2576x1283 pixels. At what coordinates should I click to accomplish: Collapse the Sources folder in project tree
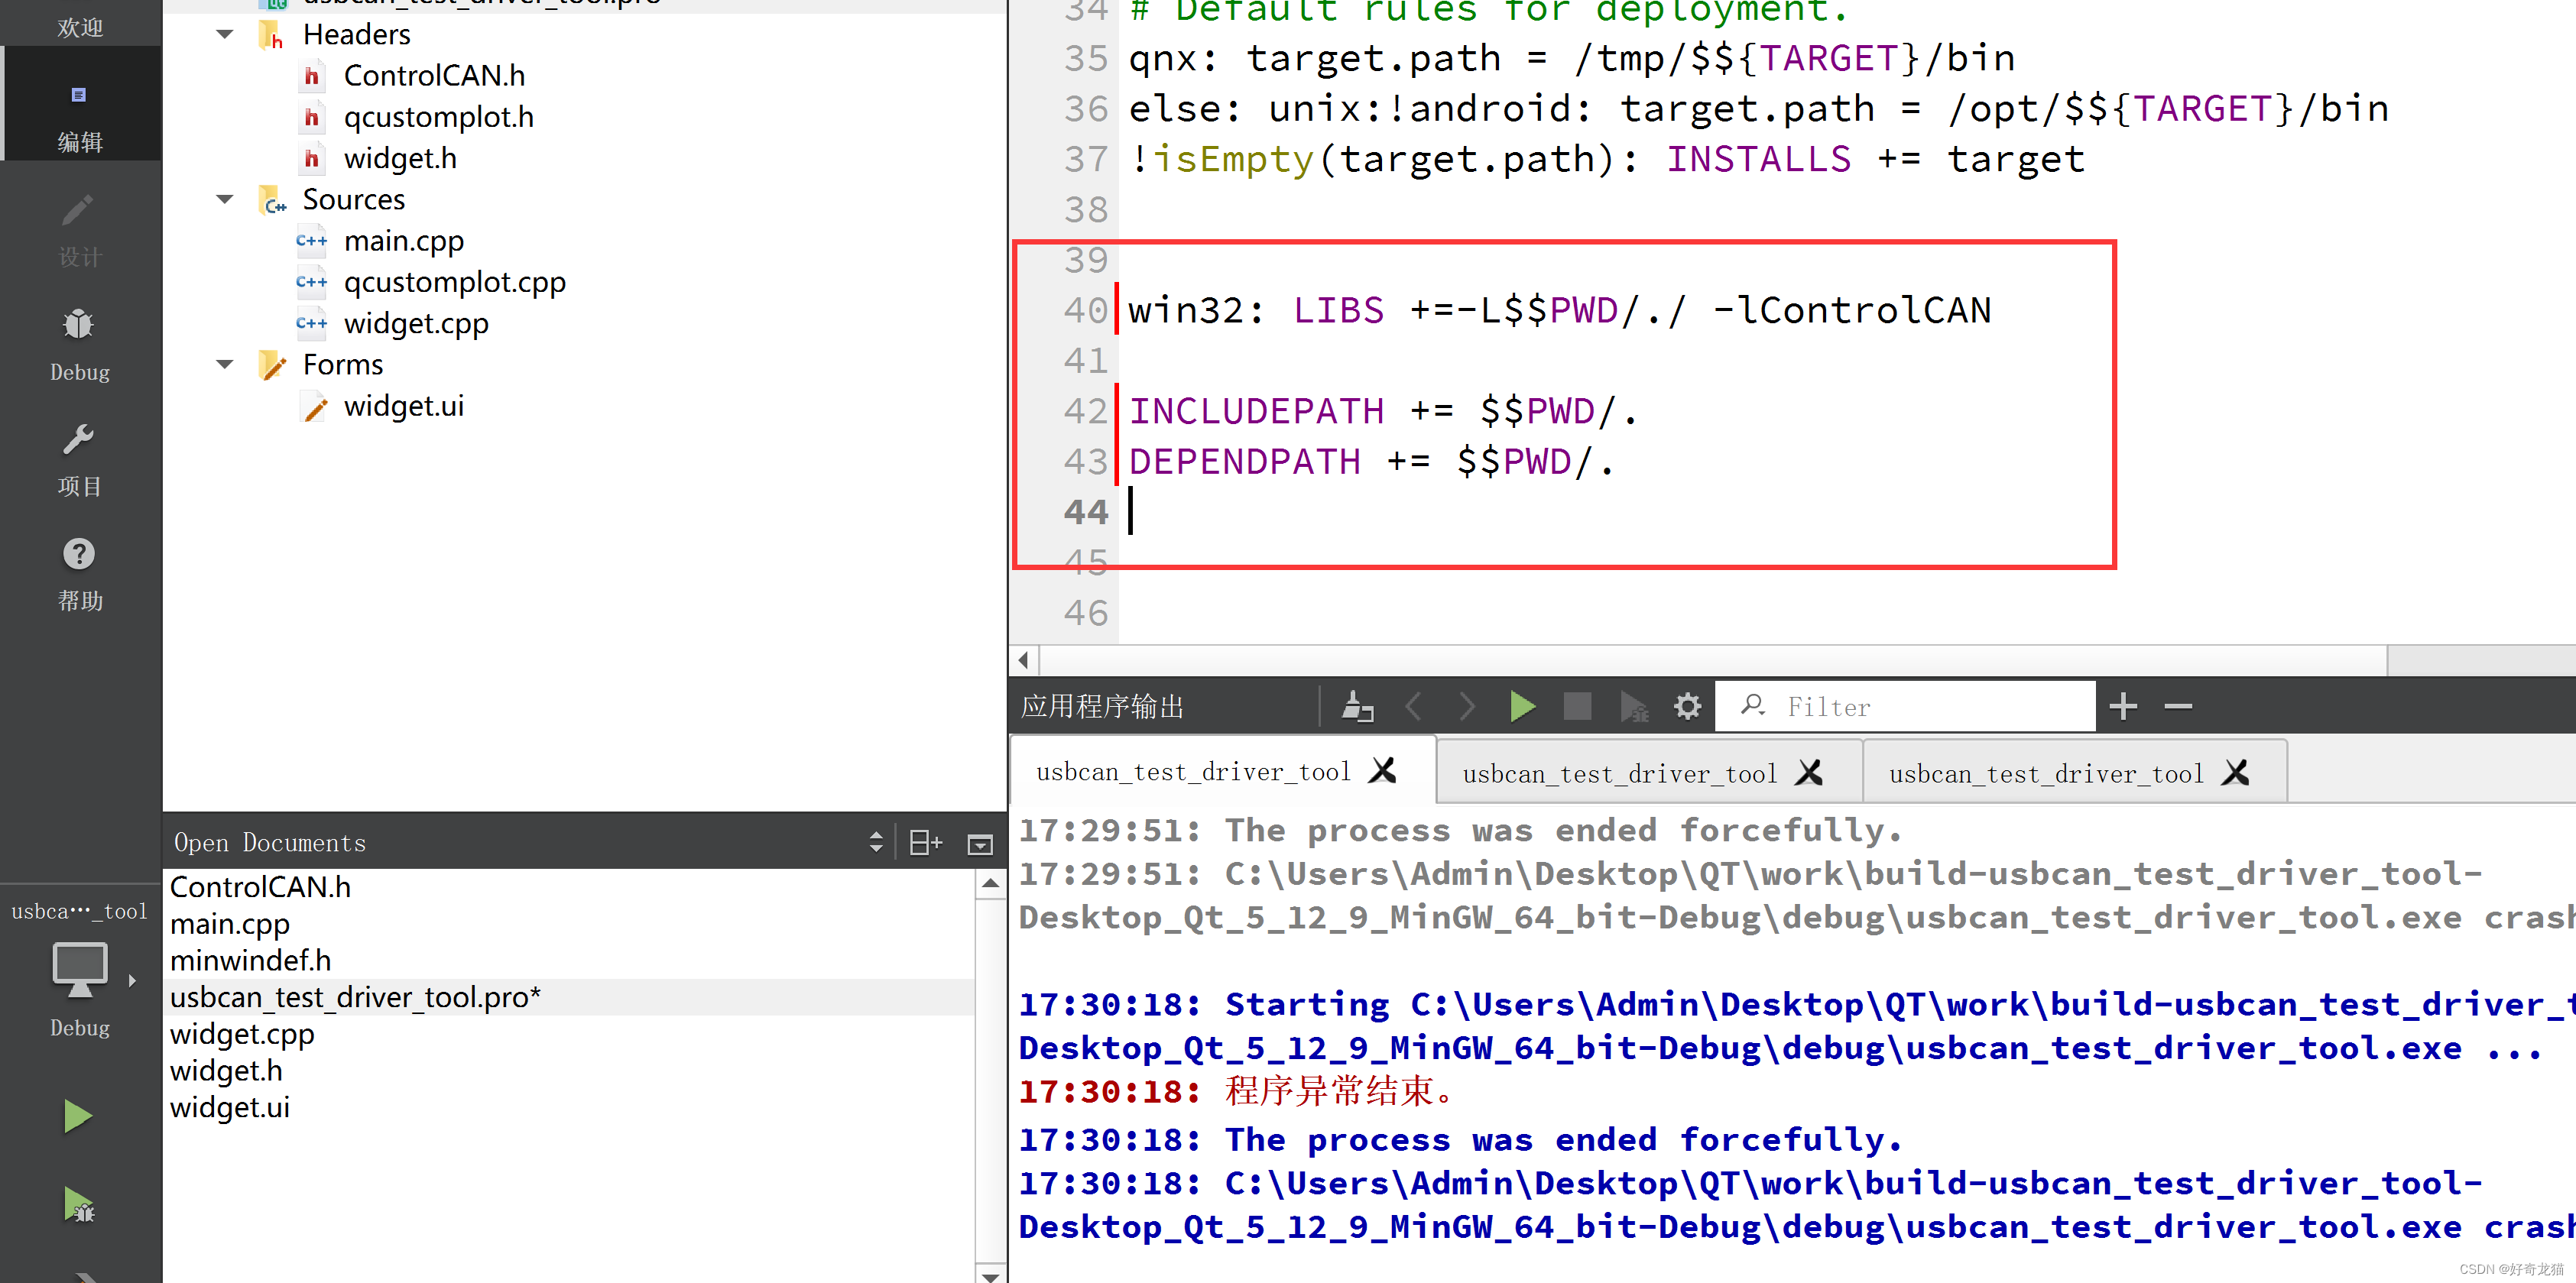click(225, 200)
